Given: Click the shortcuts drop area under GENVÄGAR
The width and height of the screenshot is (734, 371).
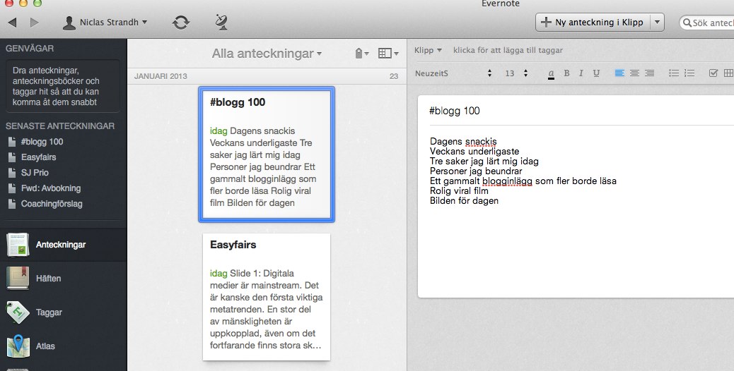Looking at the screenshot, I should point(63,86).
